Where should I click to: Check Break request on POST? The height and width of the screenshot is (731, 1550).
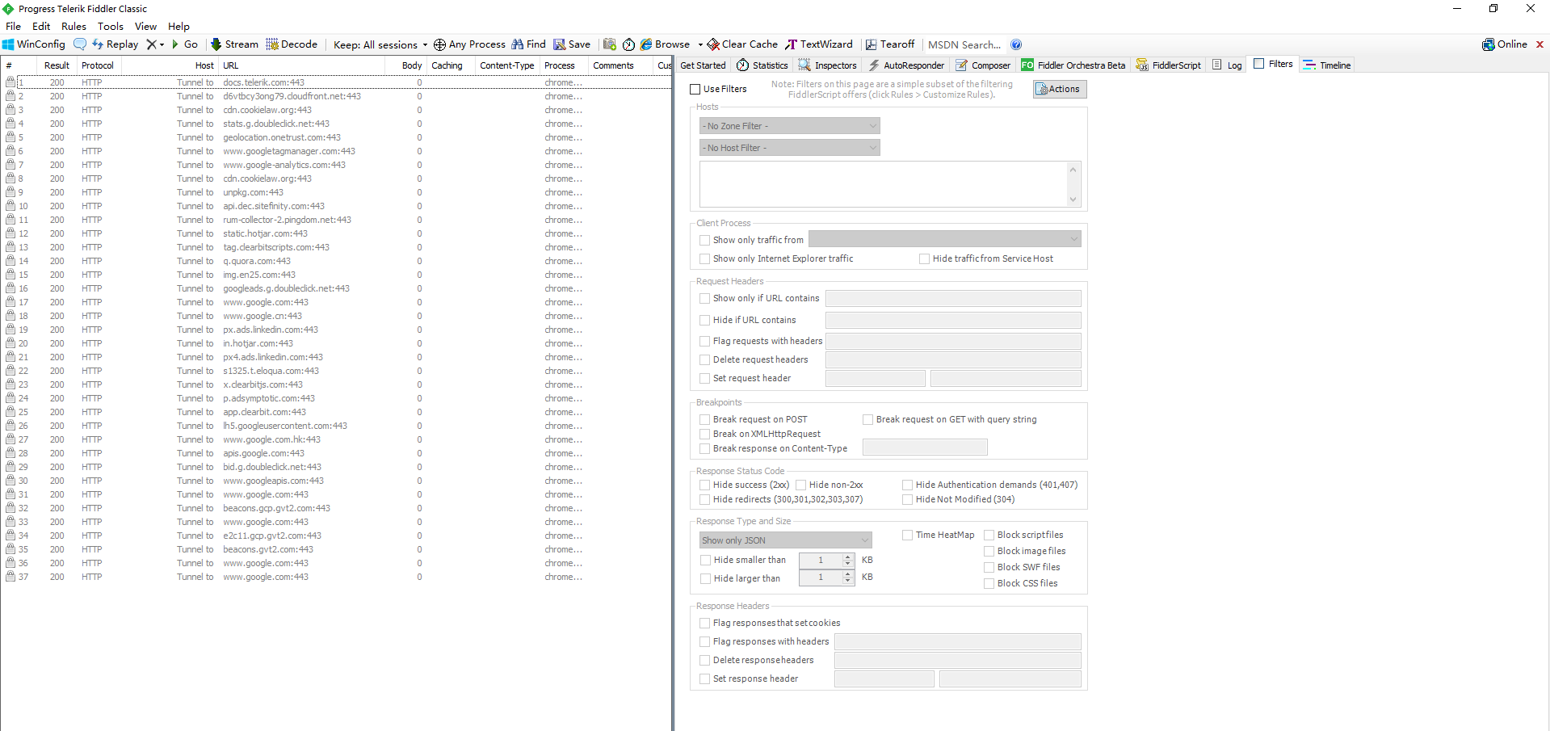pyautogui.click(x=705, y=419)
